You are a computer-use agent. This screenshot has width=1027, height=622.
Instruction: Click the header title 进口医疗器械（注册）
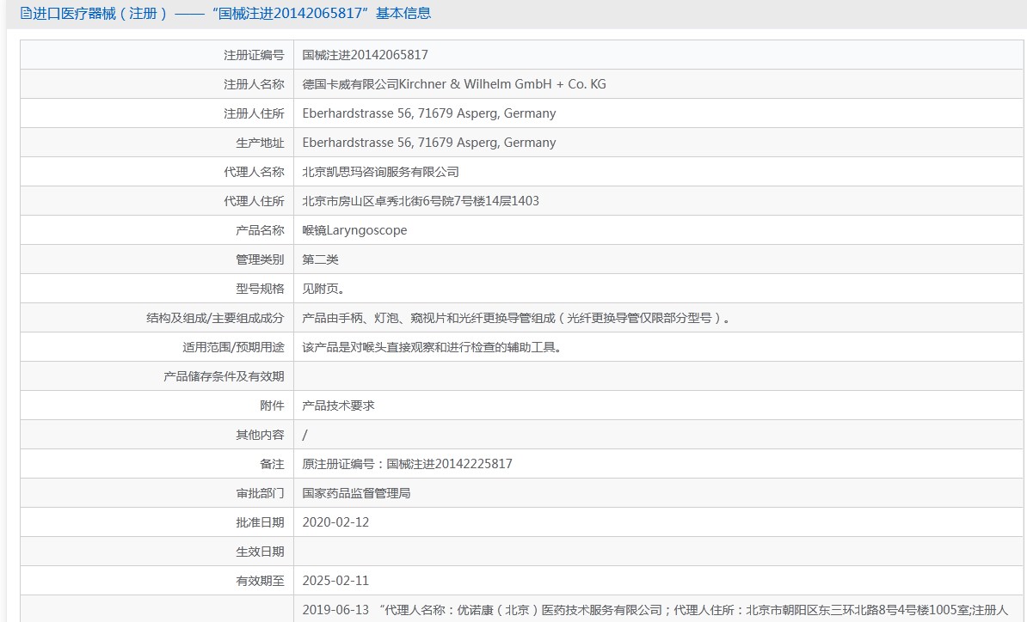[101, 13]
